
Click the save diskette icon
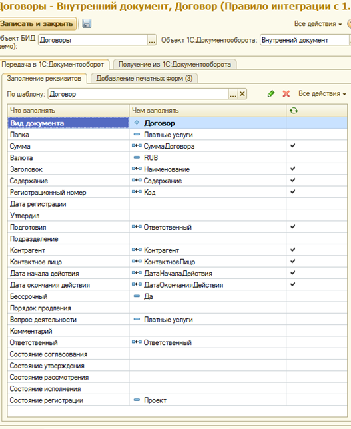click(87, 23)
